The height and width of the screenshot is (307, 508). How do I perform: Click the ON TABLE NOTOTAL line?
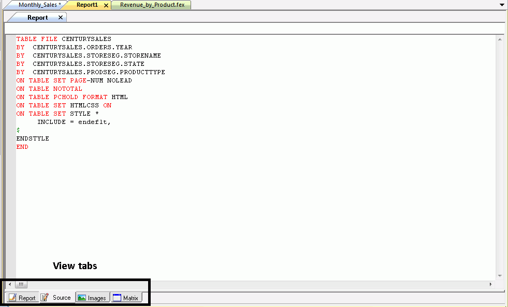pos(49,89)
